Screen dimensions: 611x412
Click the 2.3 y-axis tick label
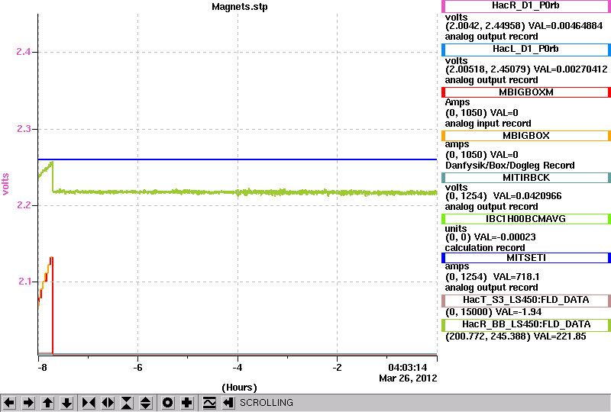point(24,128)
